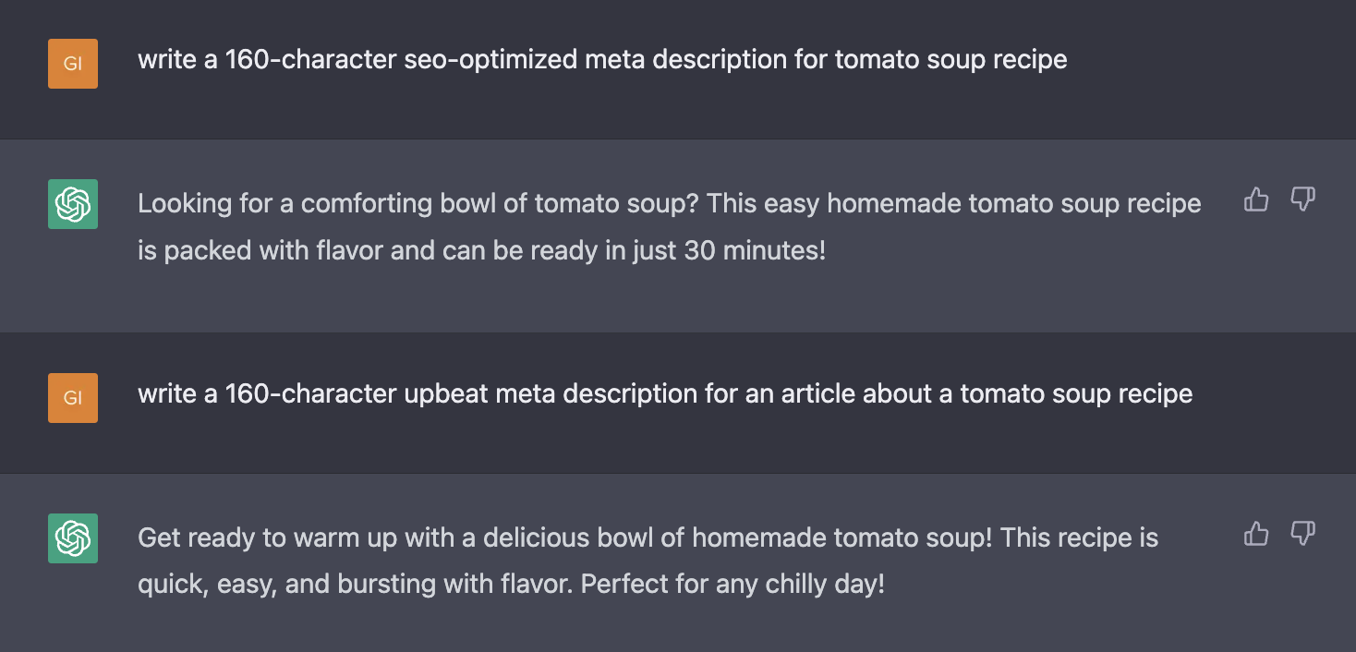Give a thumbs down to the upbeat meta description response
This screenshot has height=652, width=1356.
click(x=1302, y=534)
